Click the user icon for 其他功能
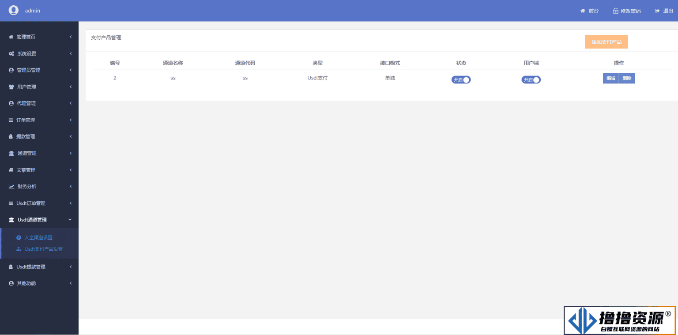678x335 pixels. pyautogui.click(x=11, y=283)
